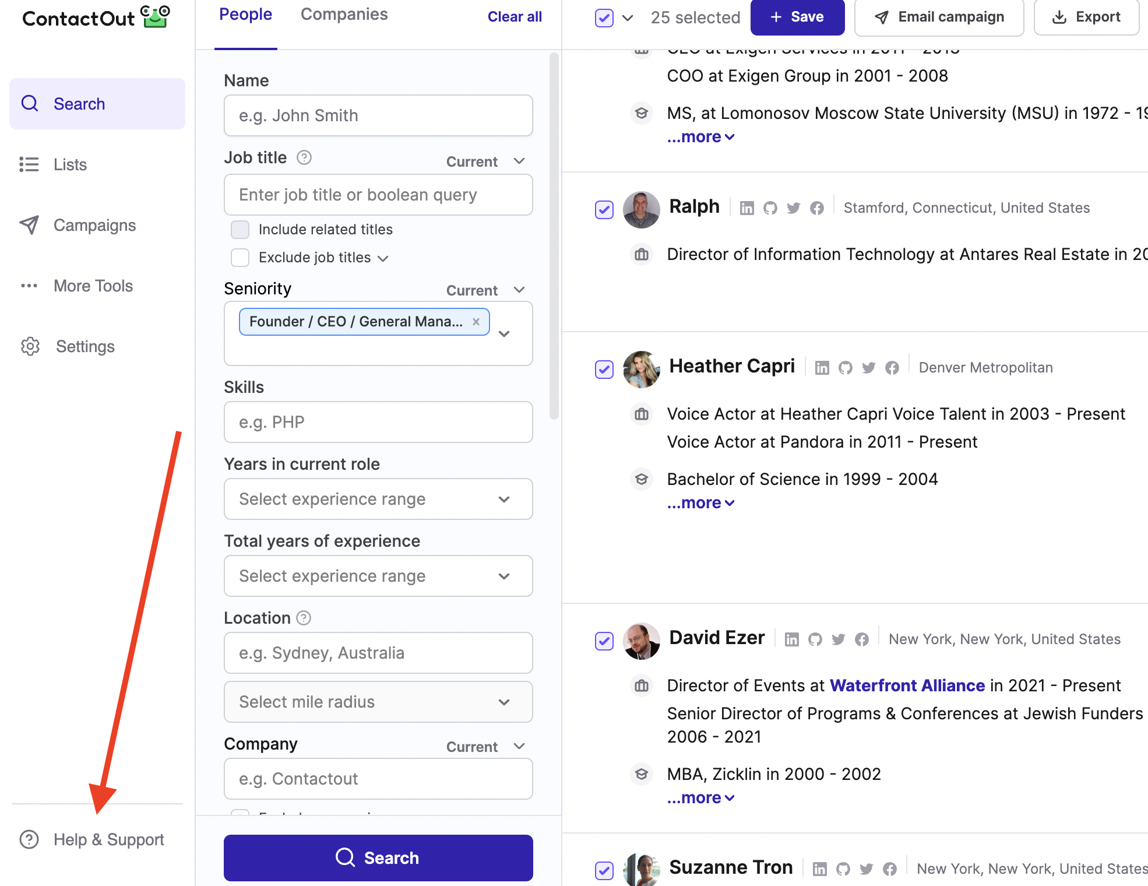Expand more details under David Ezer
Viewport: 1148px width, 886px height.
tap(700, 797)
